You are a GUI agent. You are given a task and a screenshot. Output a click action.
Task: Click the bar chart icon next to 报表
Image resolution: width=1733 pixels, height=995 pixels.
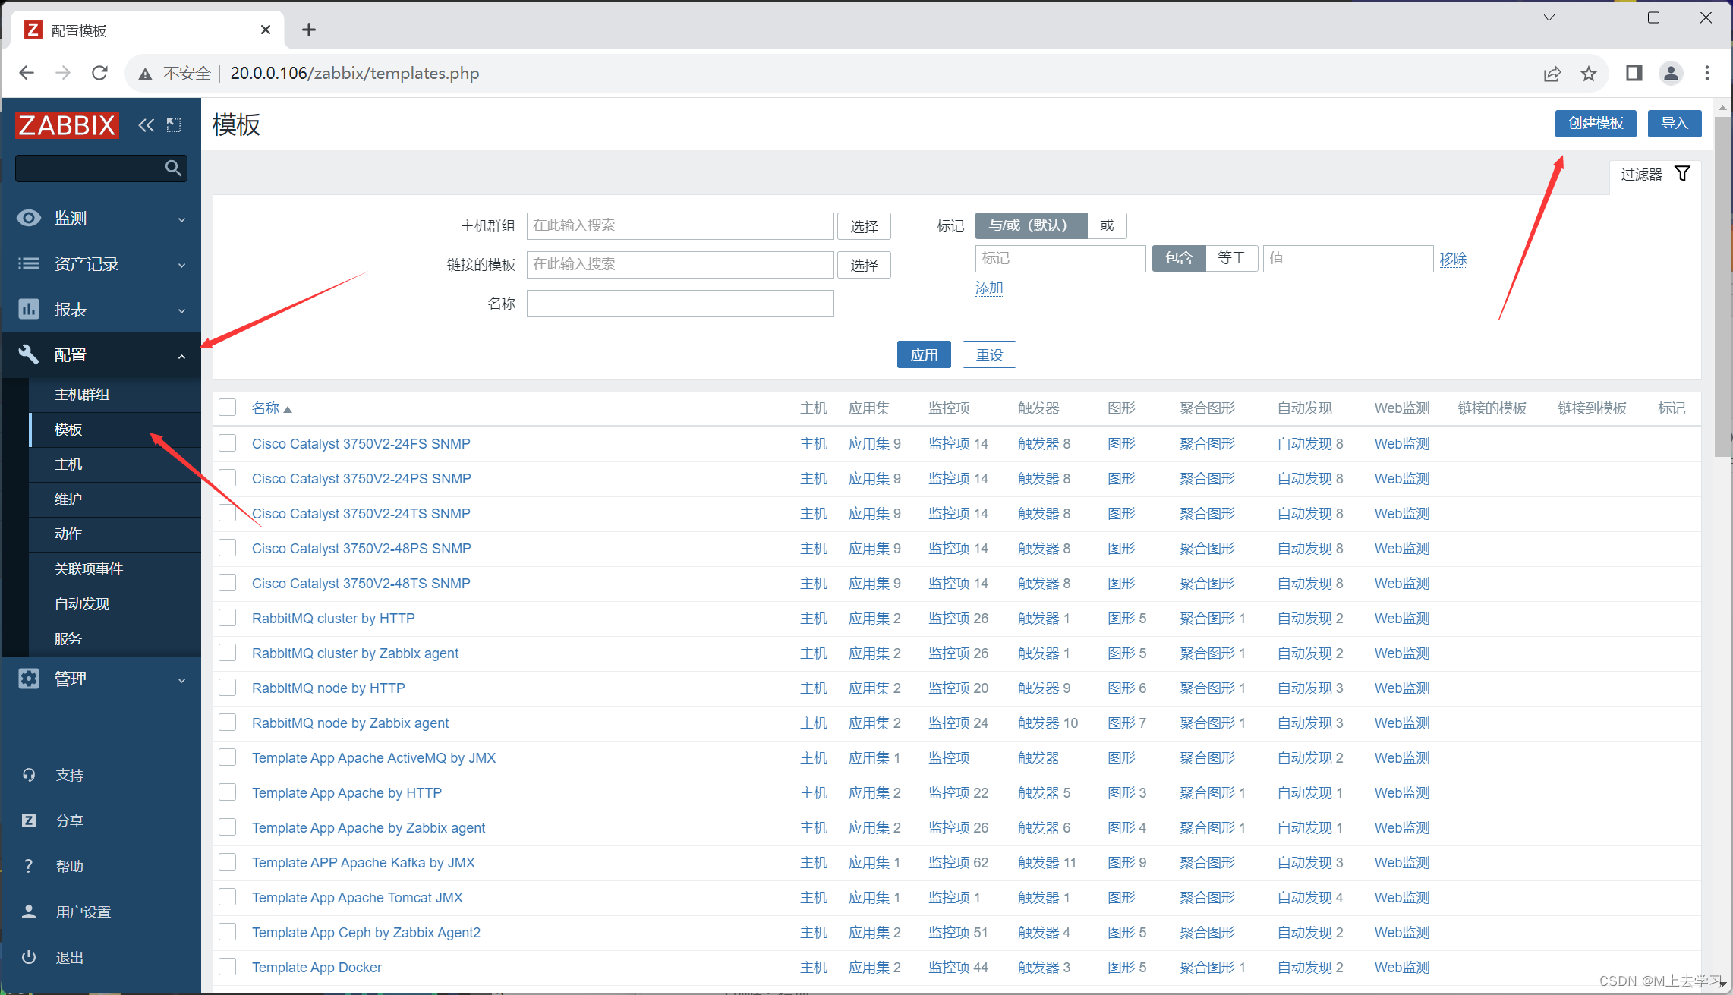click(29, 309)
